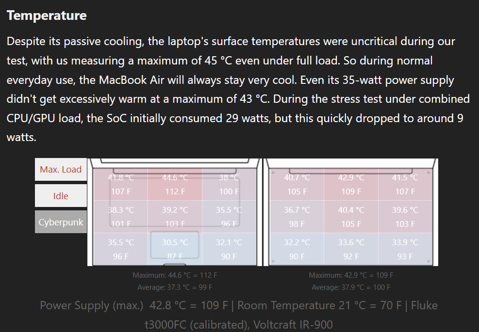The height and width of the screenshot is (332, 479).
Task: Click the 40.4 °C underside center cell
Action: (x=351, y=217)
